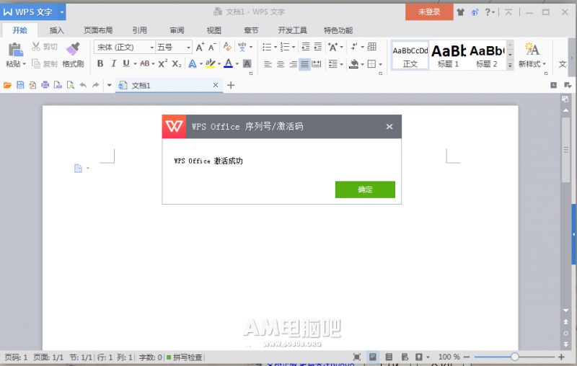
Task: Click the bulleted list icon
Action: click(x=267, y=47)
